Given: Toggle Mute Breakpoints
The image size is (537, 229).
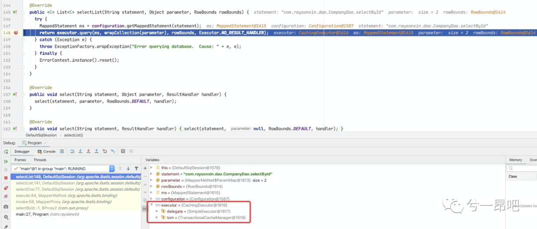Looking at the screenshot, I should (x=6, y=197).
